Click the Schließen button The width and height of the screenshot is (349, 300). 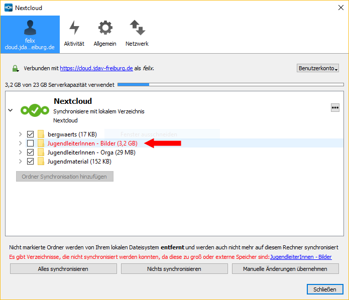pos(325,289)
